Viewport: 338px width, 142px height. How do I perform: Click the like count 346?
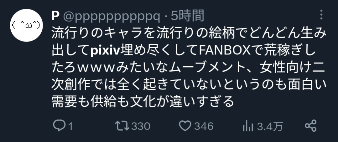point(204,126)
